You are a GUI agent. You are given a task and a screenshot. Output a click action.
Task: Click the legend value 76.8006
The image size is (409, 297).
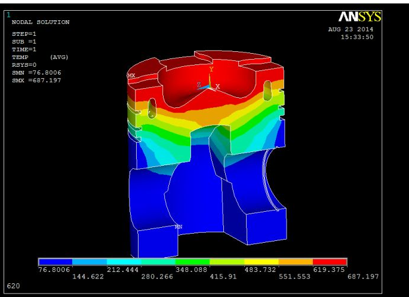pyautogui.click(x=54, y=270)
